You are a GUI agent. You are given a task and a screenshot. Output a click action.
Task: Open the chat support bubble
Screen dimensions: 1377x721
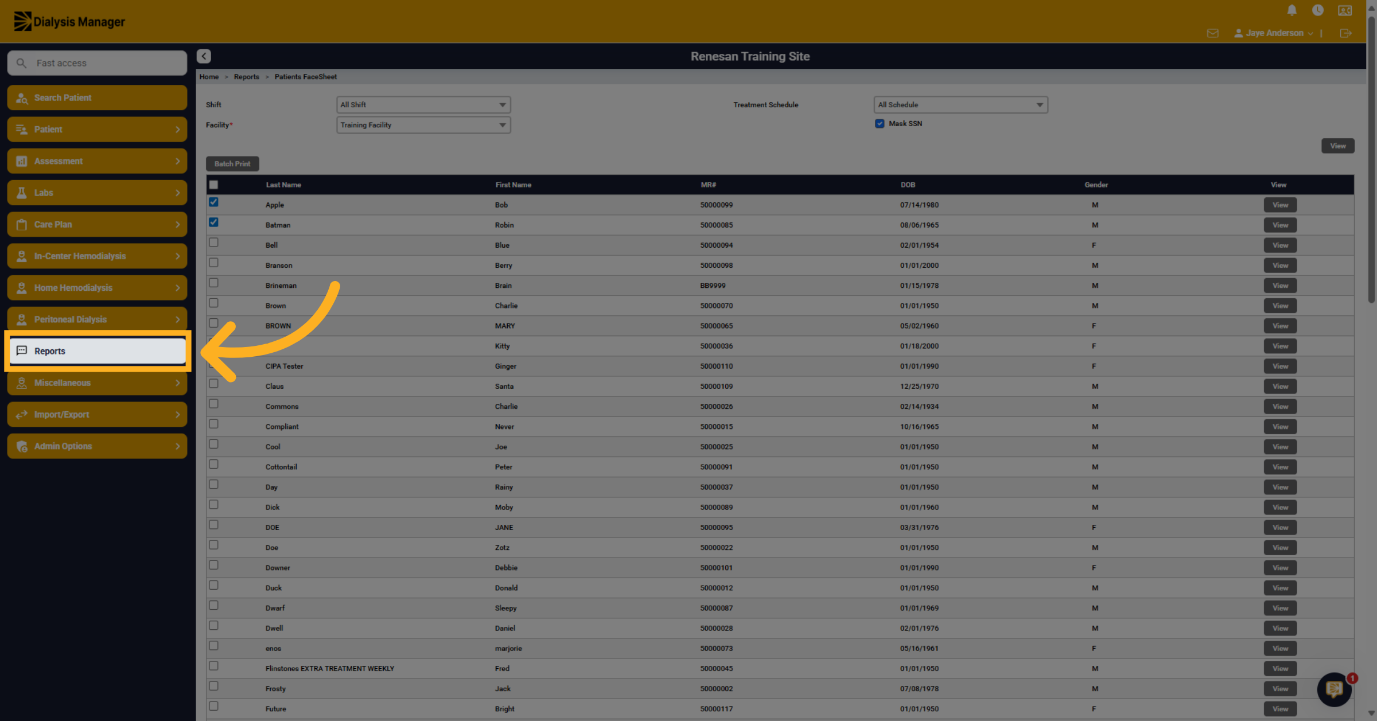click(1335, 689)
